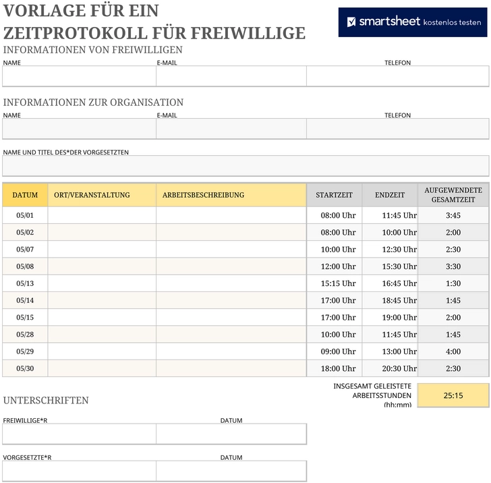The width and height of the screenshot is (491, 483).
Task: Click the INFORMATIONEN ZUR ORGANISATION heading
Action: (93, 103)
